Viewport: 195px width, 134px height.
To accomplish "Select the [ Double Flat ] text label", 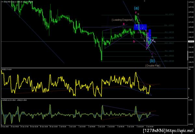I will pyautogui.click(x=153, y=66).
